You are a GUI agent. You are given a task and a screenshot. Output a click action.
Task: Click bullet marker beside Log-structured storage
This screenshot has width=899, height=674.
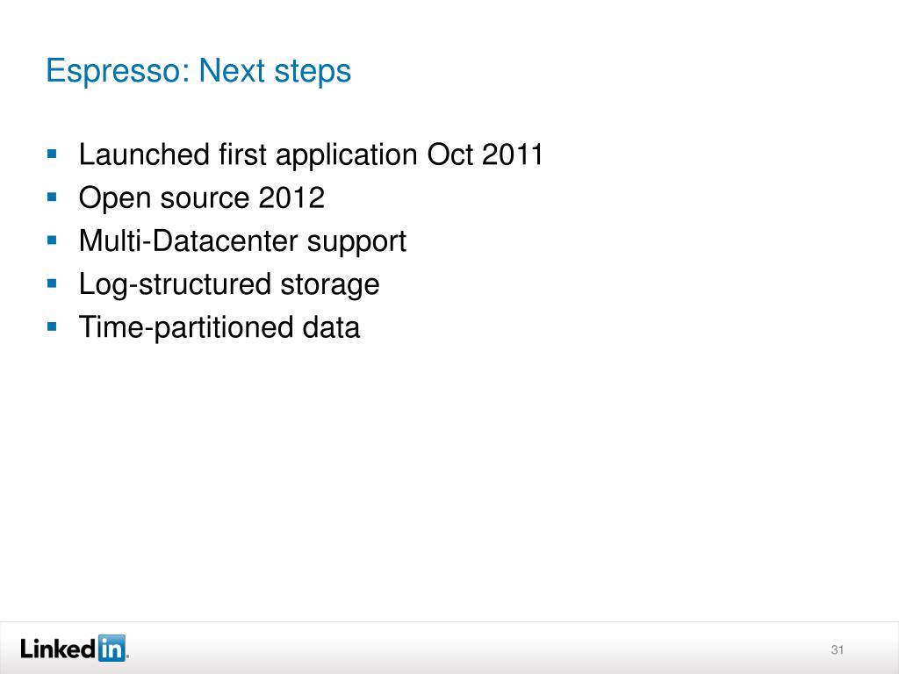pyautogui.click(x=52, y=283)
